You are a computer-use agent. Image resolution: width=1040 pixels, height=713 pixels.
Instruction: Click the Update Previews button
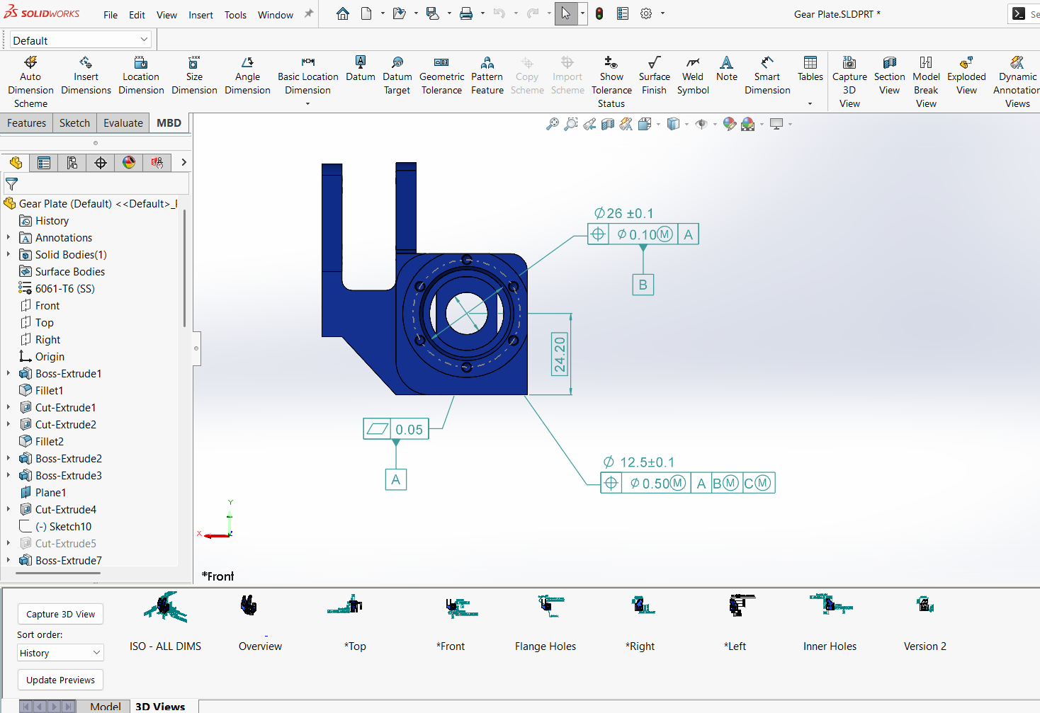[x=60, y=679]
